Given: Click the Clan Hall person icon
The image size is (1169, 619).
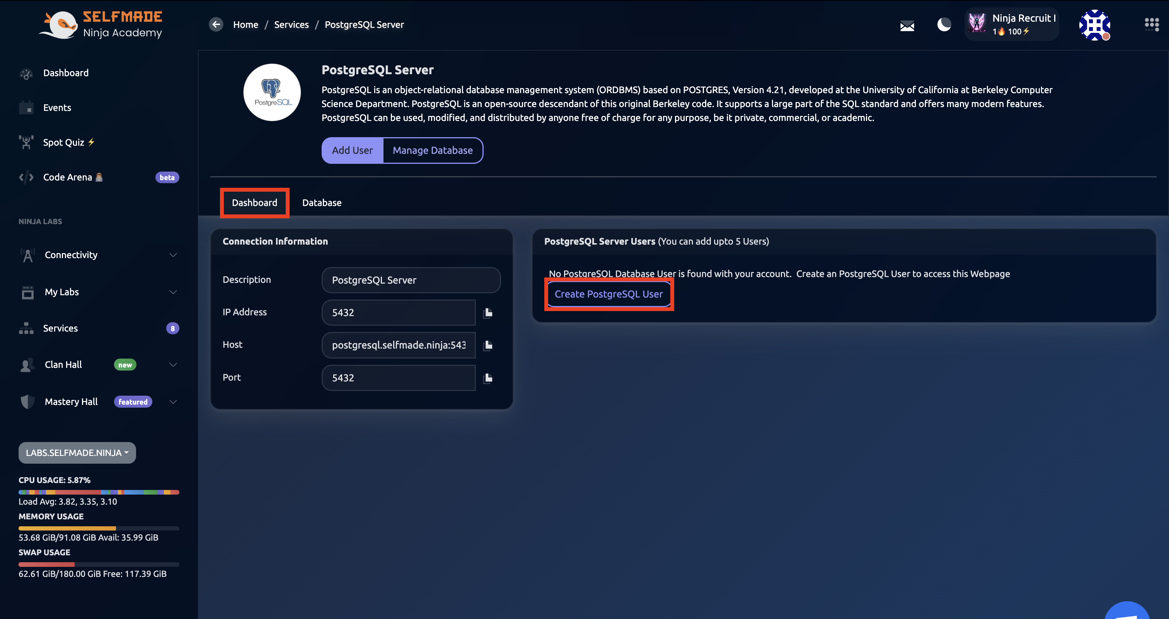Looking at the screenshot, I should 28,365.
